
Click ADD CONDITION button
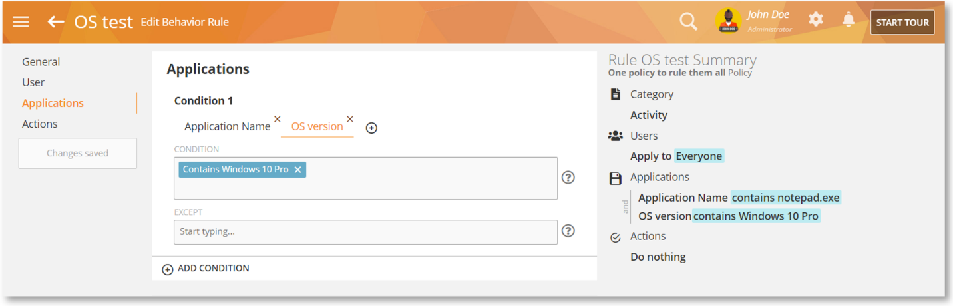[x=206, y=269]
